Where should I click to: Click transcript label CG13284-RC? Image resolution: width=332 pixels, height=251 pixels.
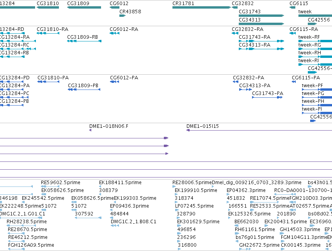tap(14, 45)
